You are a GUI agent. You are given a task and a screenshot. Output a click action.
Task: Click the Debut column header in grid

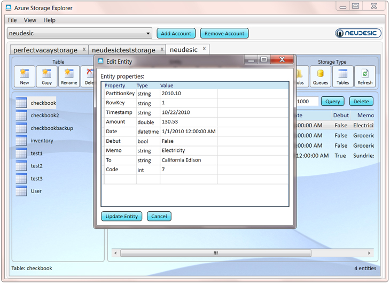coord(341,115)
